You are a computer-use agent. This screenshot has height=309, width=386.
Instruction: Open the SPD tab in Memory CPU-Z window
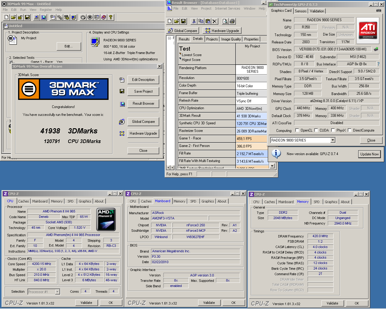316,202
